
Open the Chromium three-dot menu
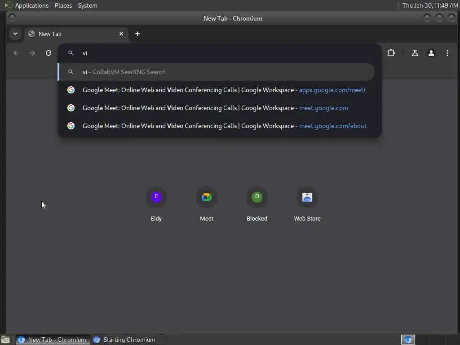(x=447, y=53)
